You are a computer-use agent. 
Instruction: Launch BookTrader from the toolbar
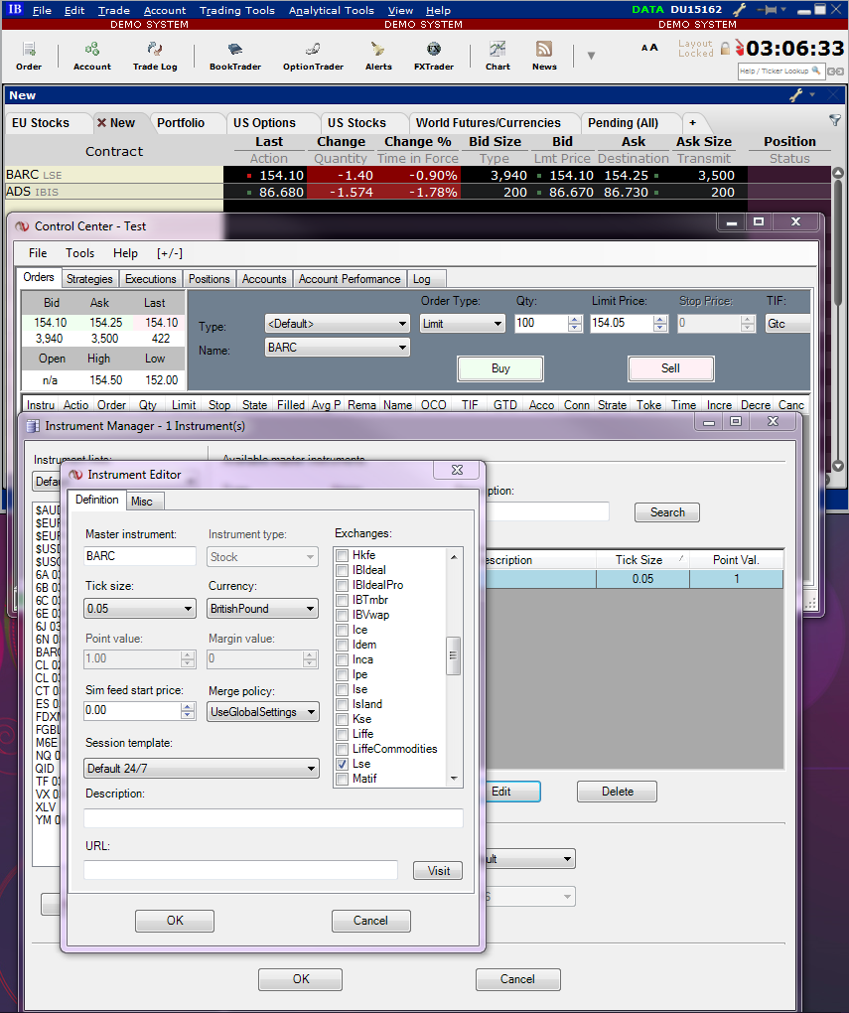(235, 57)
